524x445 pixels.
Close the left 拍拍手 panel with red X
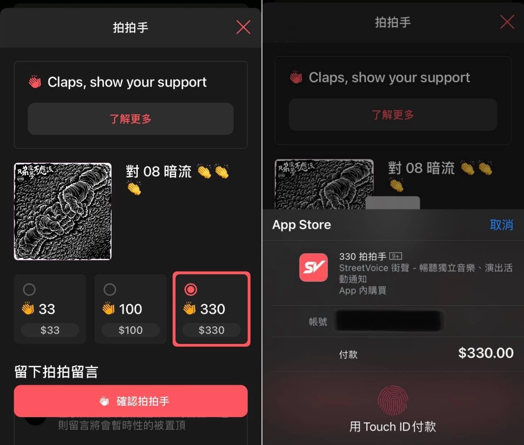243,27
